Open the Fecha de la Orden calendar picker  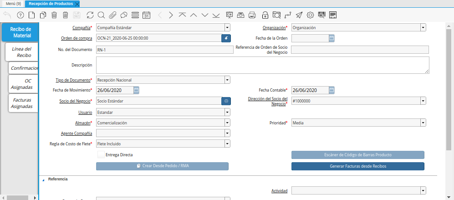(x=332, y=38)
